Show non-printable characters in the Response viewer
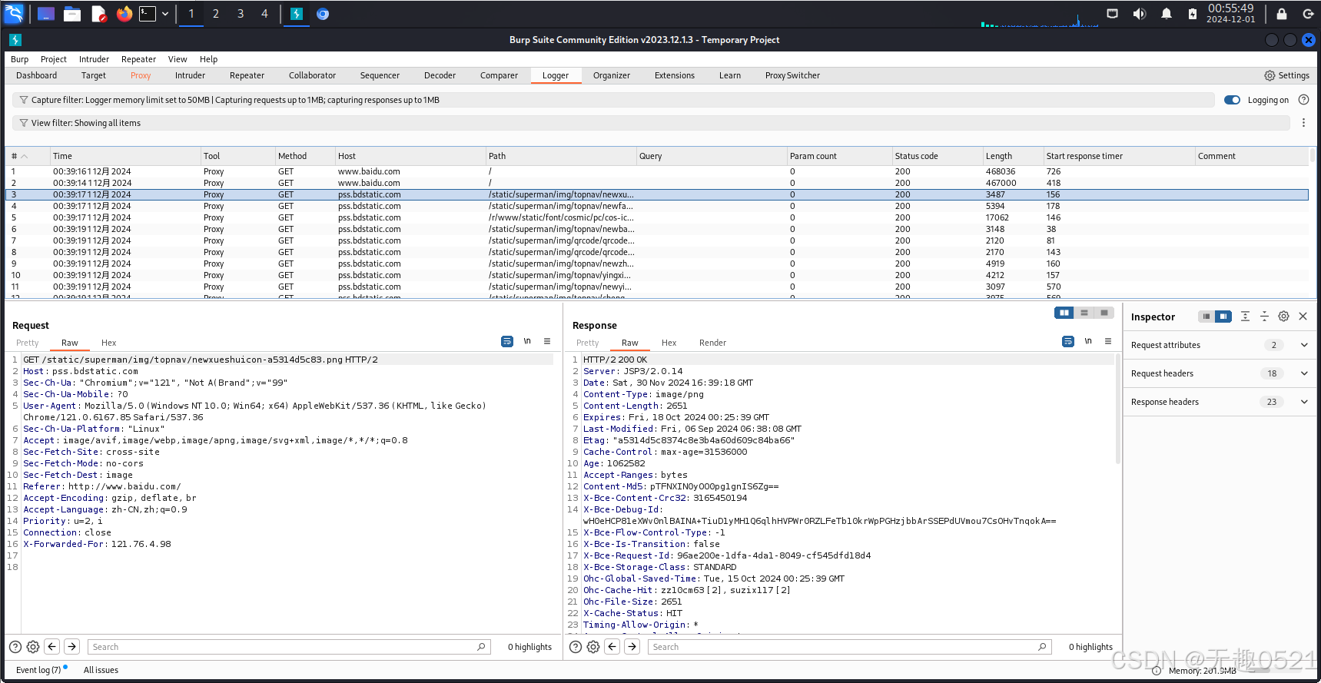 (1088, 341)
